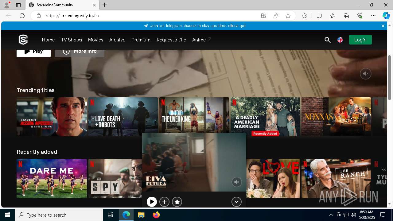Image resolution: width=393 pixels, height=221 pixels.
Task: Click the taskbar search box
Action: (x=59, y=215)
